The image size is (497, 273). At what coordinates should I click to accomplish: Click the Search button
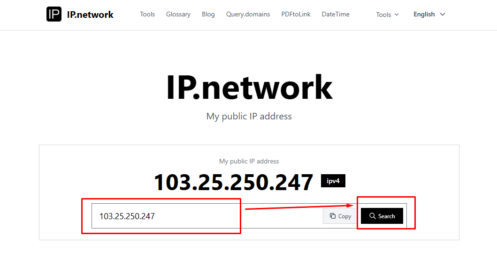pos(382,216)
